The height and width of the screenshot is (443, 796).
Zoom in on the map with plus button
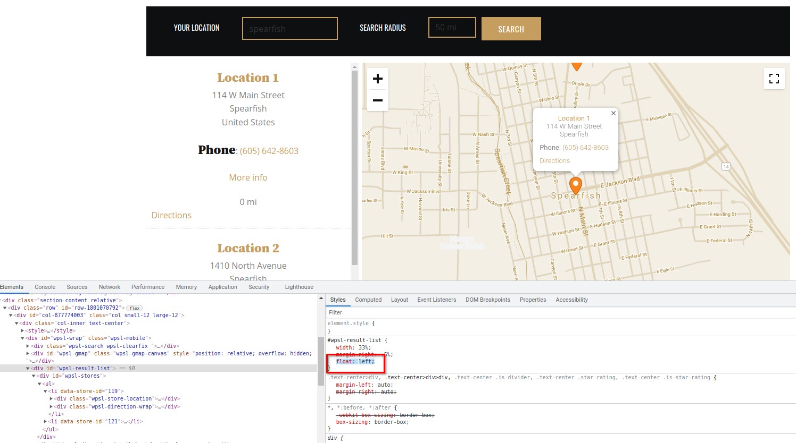click(x=378, y=79)
